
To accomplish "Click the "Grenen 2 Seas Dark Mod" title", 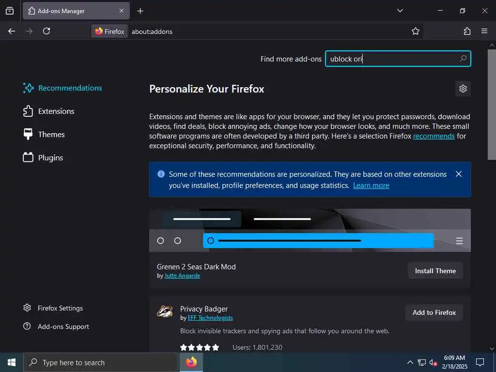I will [196, 267].
